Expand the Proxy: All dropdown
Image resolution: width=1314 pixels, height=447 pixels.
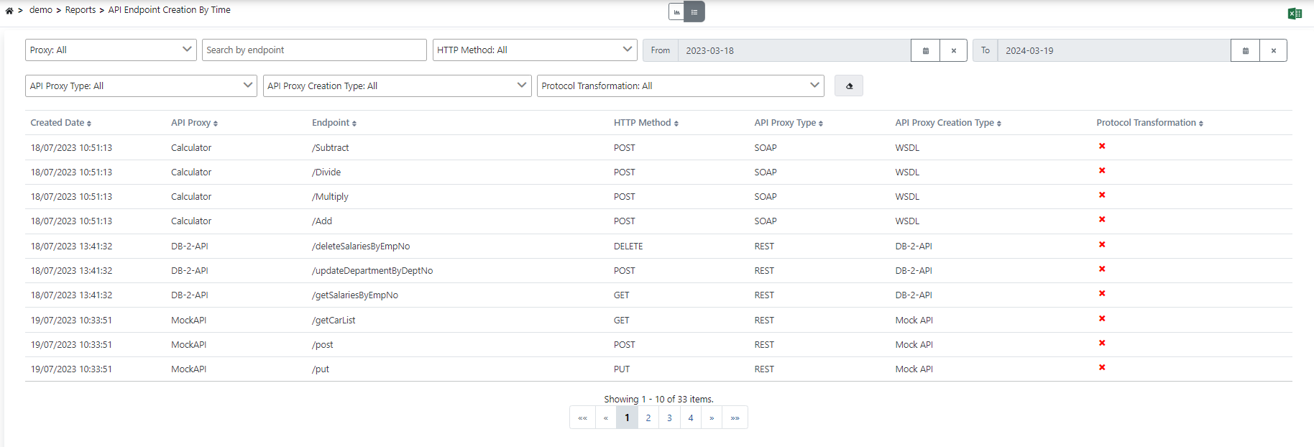pos(111,50)
